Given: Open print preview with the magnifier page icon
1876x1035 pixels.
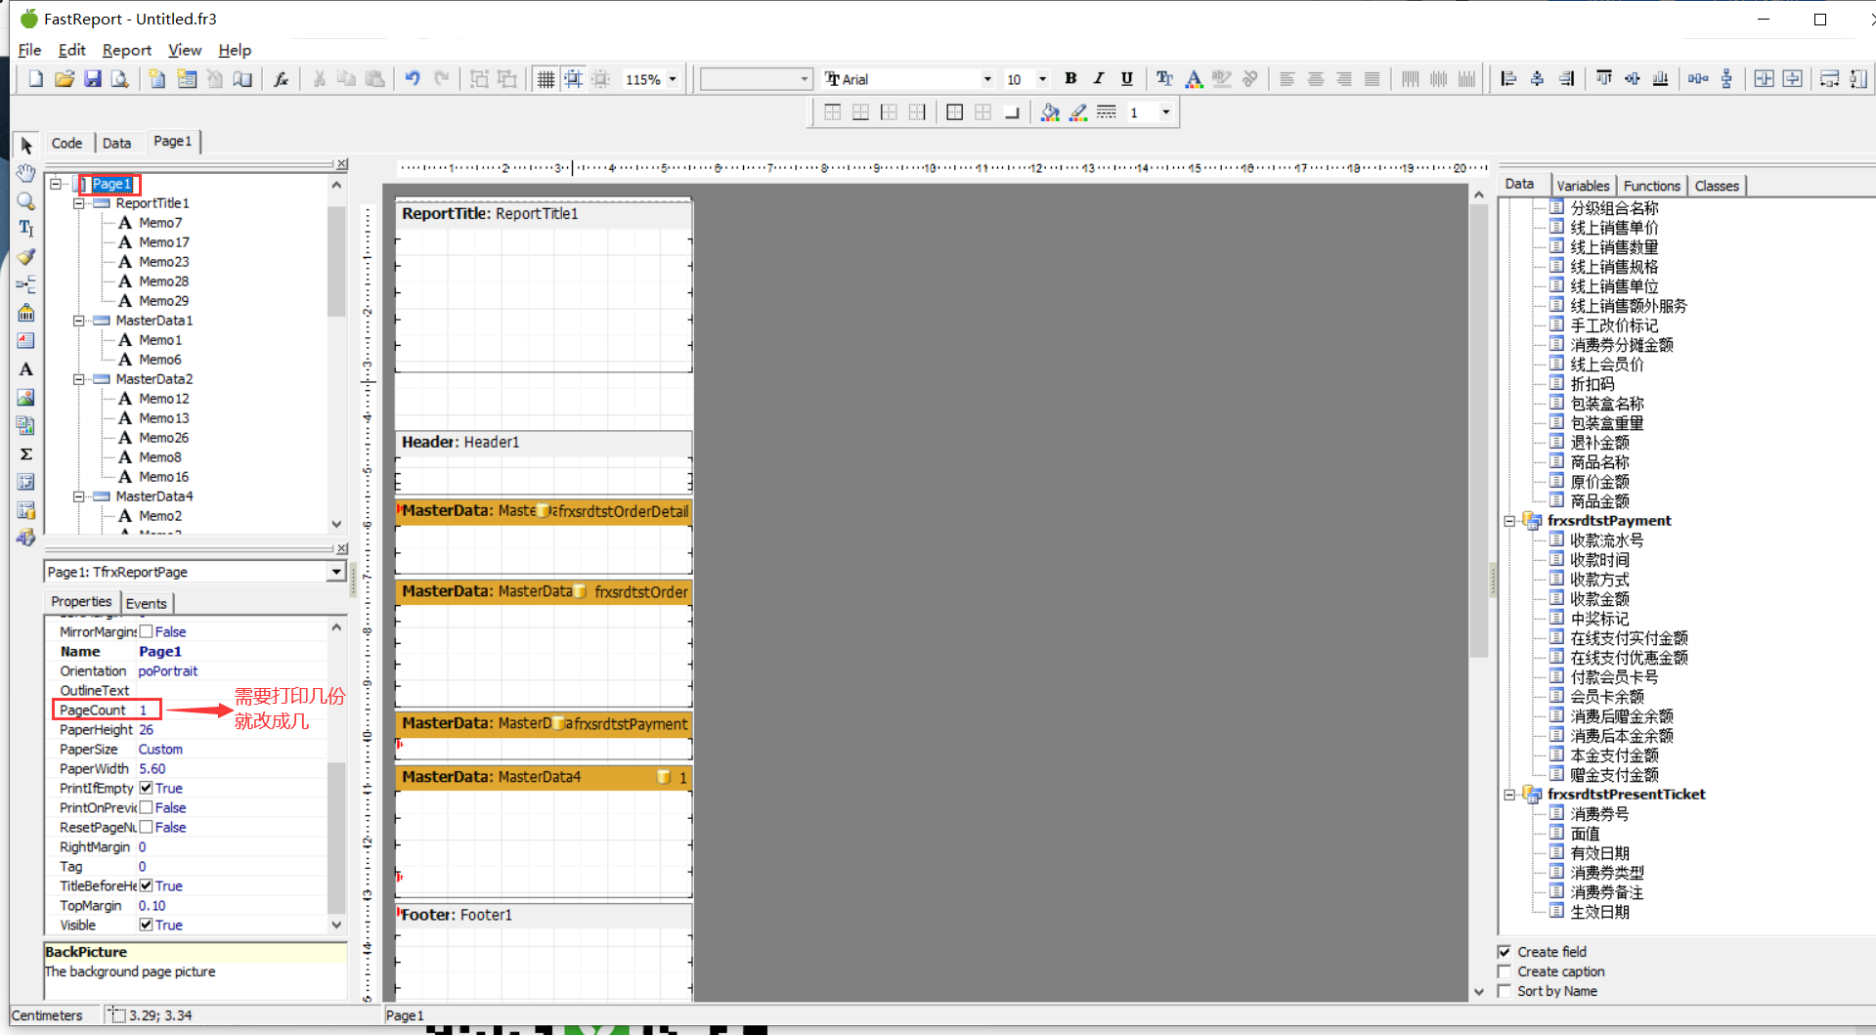Looking at the screenshot, I should [x=120, y=79].
